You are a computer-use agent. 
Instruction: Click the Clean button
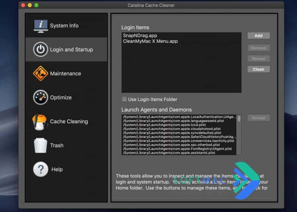pos(259,69)
